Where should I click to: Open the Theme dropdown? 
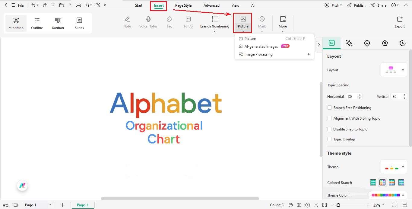[x=394, y=167]
